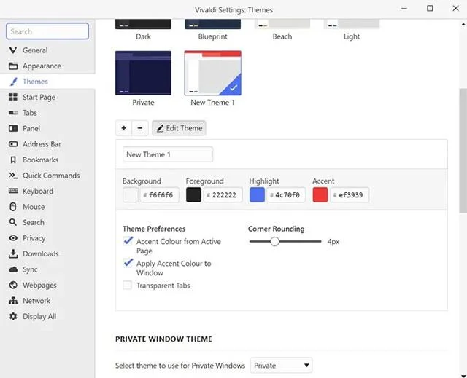The height and width of the screenshot is (378, 467).
Task: Enable the Transparent Tabs checkbox
Action: pyautogui.click(x=128, y=286)
